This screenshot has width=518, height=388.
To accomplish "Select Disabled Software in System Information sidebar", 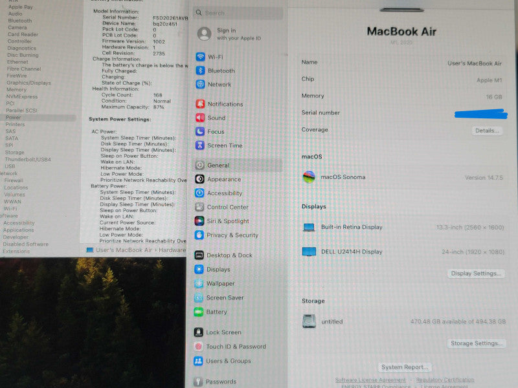I will 25,244.
